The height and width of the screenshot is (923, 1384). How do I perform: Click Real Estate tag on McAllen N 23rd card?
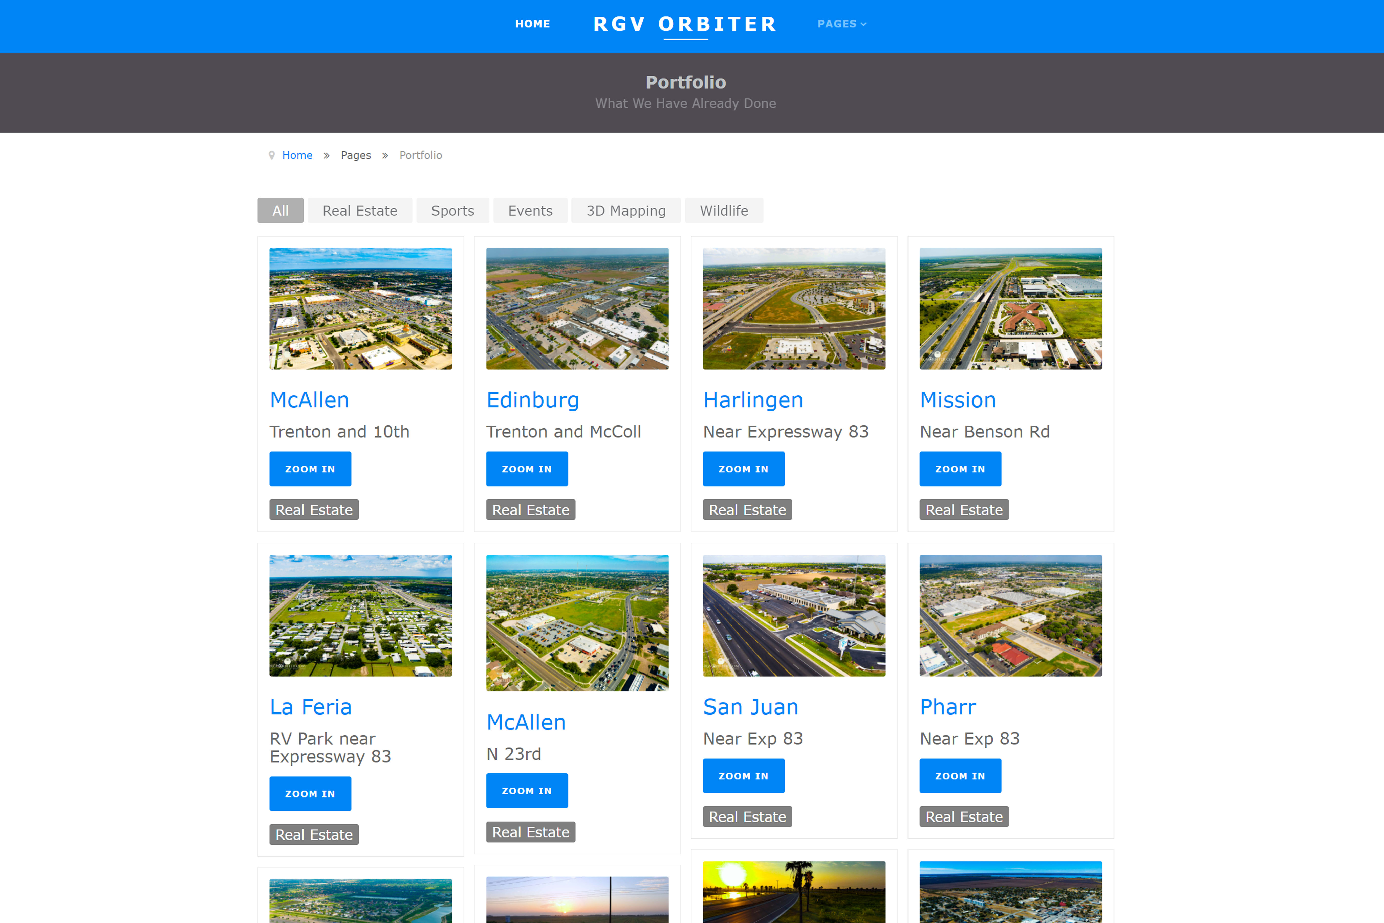pos(531,832)
